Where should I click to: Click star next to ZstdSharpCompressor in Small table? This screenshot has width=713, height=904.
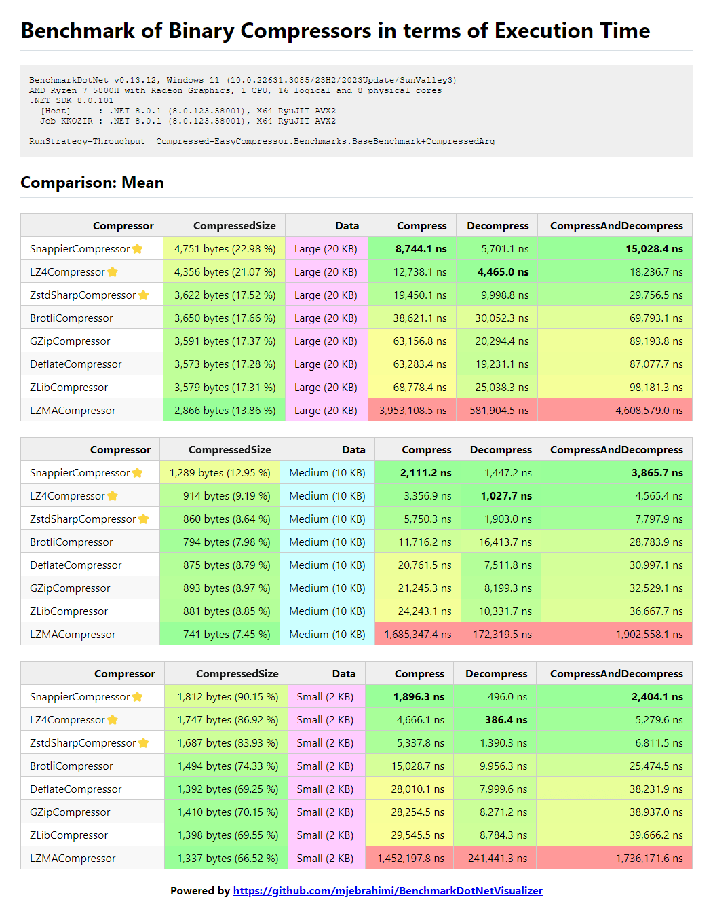143,743
